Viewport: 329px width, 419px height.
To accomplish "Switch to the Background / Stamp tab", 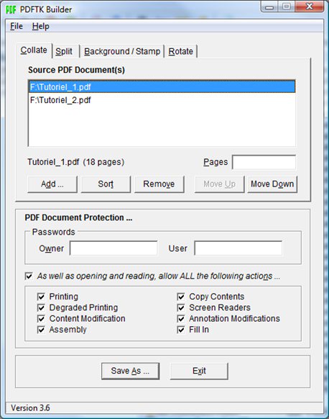I will [x=122, y=51].
